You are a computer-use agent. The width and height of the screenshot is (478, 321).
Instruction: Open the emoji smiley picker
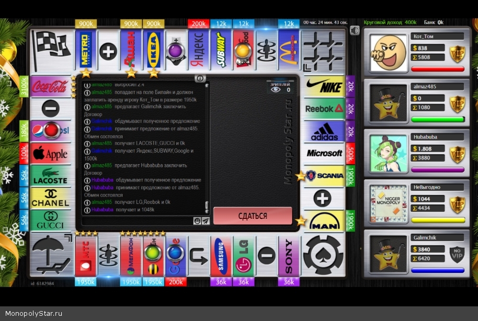(197, 221)
